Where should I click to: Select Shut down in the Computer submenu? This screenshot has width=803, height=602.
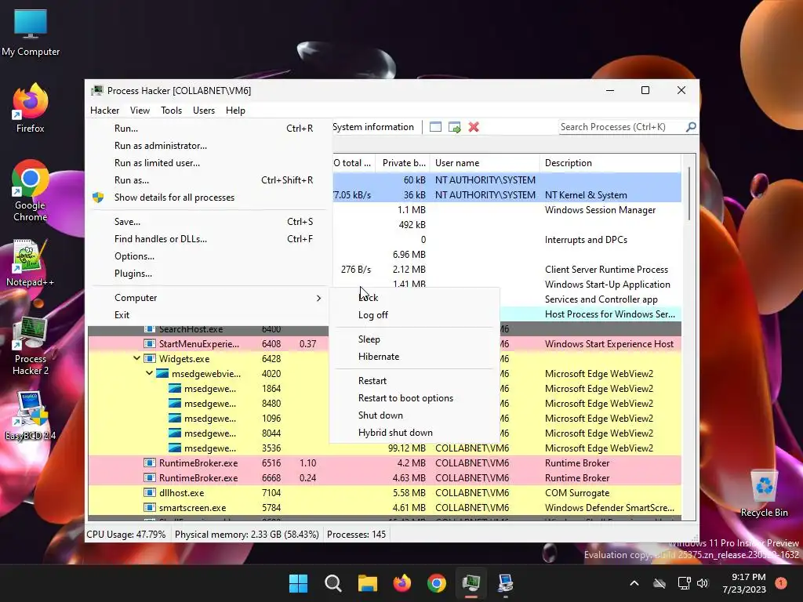coord(414,415)
